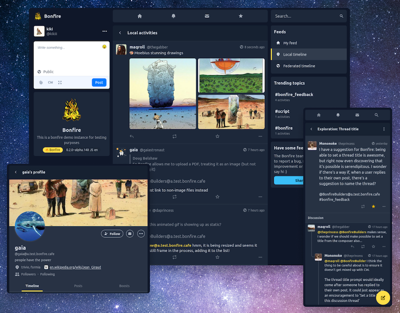This screenshot has width=400, height=313.
Task: Open the home feed in top navigation
Action: click(140, 16)
